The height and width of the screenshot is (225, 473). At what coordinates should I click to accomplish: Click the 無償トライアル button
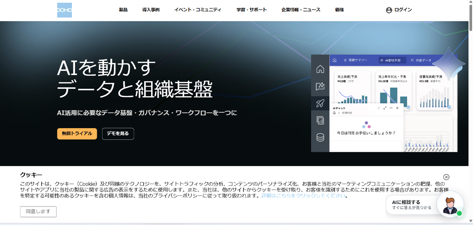pos(77,134)
